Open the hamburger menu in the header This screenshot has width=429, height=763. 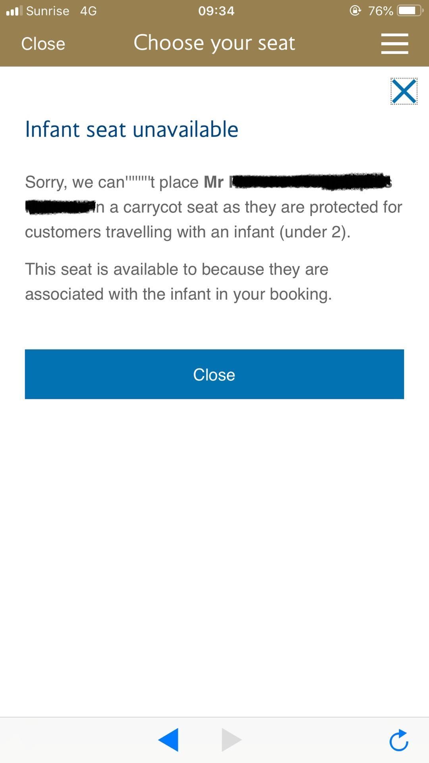pos(394,43)
